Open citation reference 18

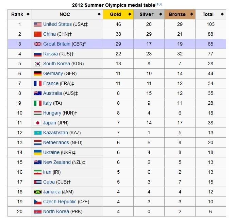pyautogui.click(x=158, y=4)
